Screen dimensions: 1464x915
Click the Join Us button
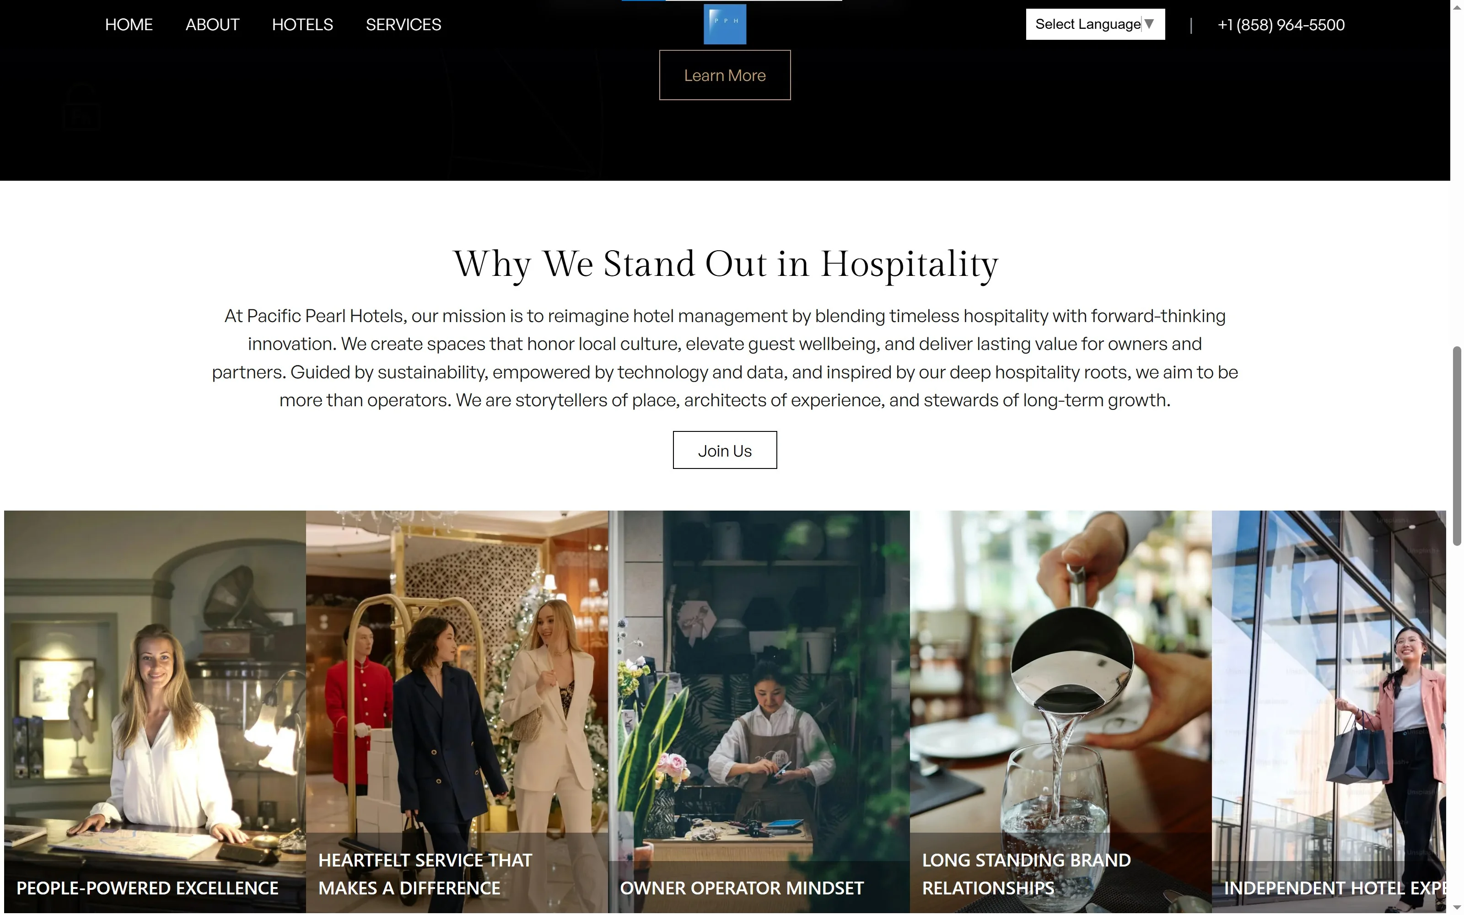coord(725,450)
